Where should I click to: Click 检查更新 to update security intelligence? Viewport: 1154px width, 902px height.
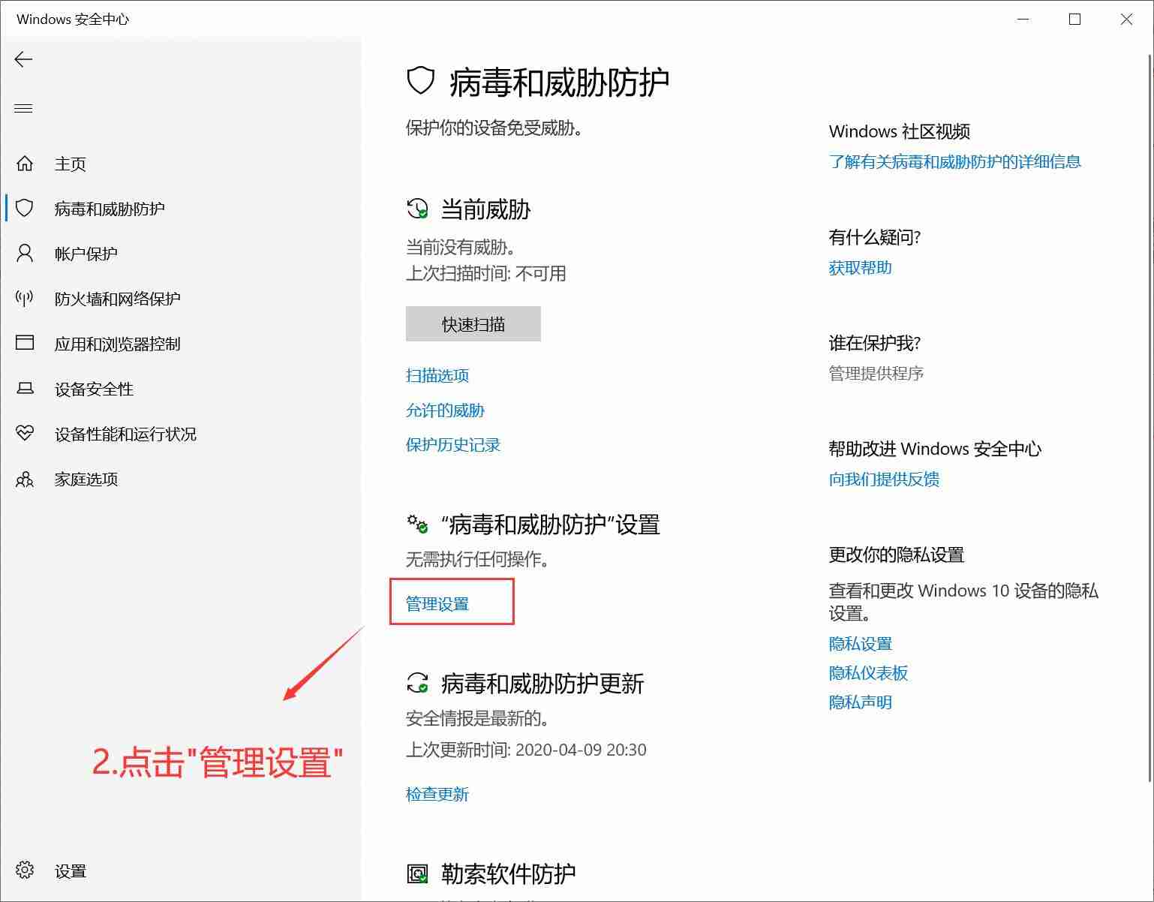[437, 794]
